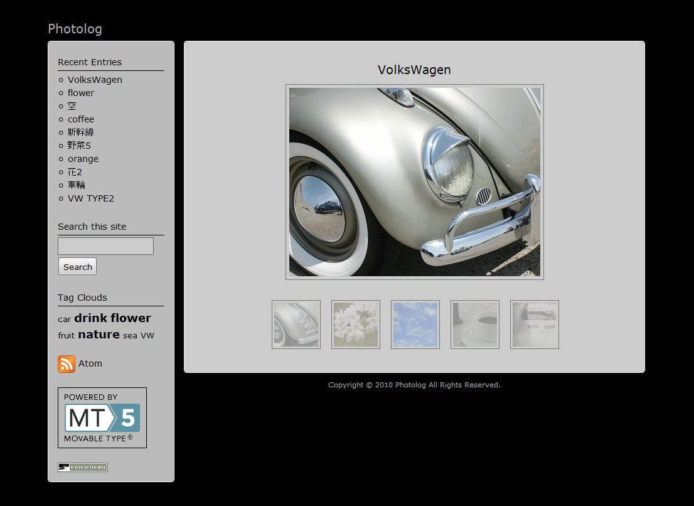
Task: Select the flower tag in cloud
Action: click(x=131, y=318)
